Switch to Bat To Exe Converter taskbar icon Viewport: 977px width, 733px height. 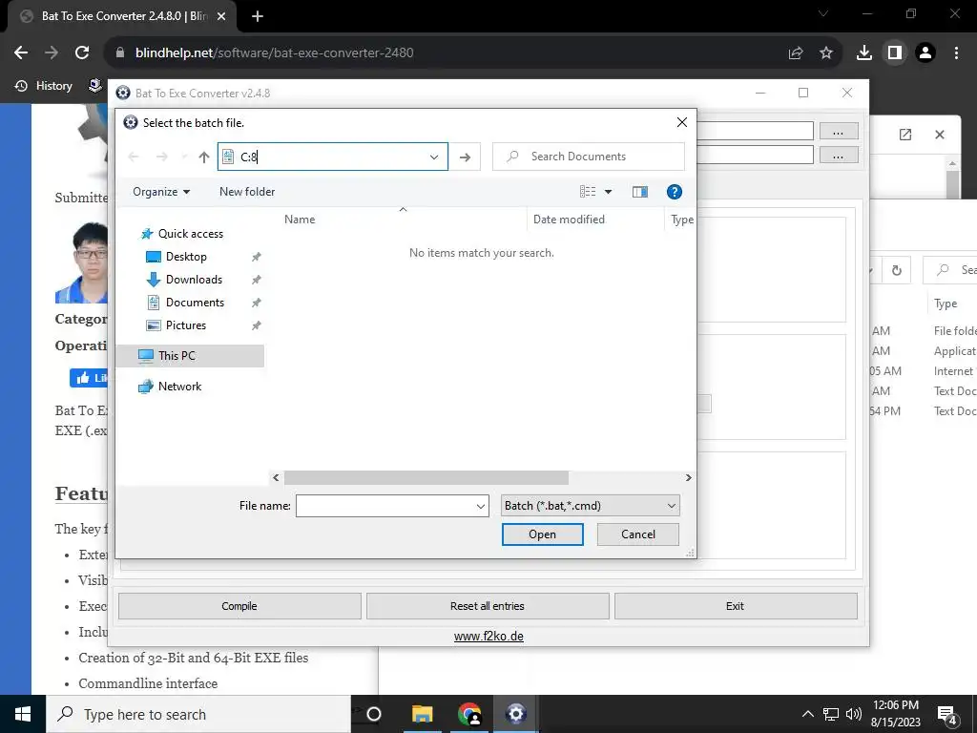click(516, 714)
